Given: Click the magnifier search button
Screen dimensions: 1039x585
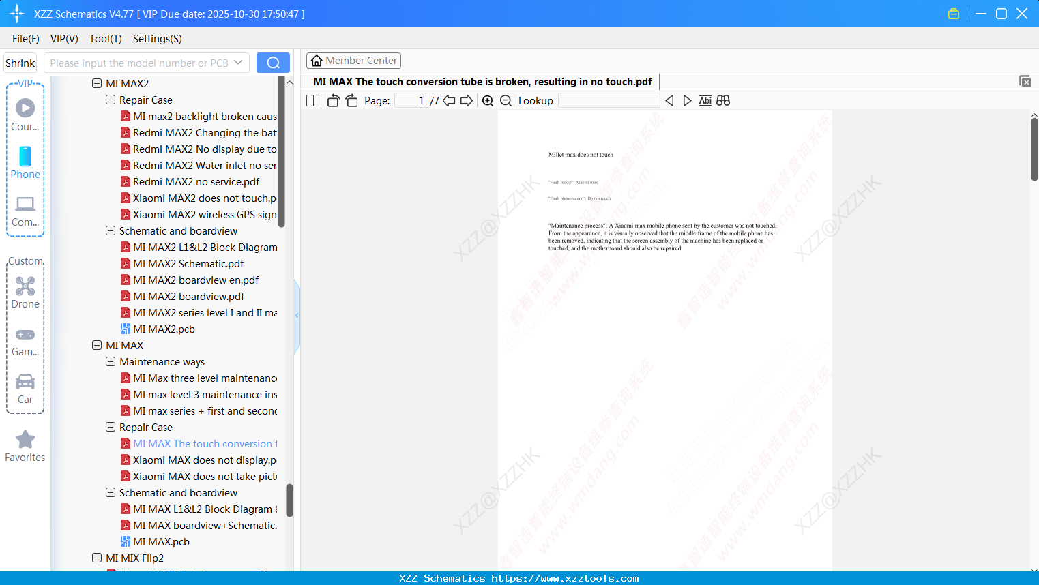Looking at the screenshot, I should [273, 63].
